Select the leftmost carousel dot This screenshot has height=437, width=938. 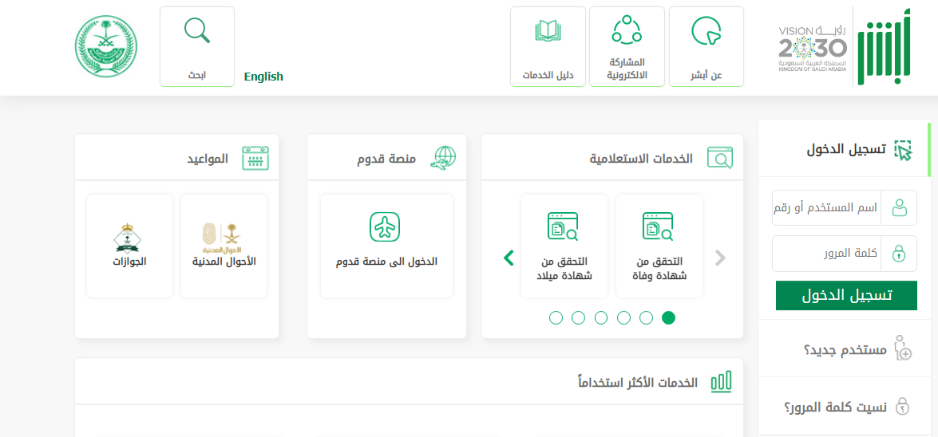click(x=556, y=318)
